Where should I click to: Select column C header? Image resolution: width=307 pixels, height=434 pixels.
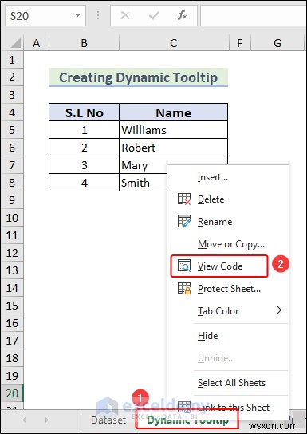173,43
